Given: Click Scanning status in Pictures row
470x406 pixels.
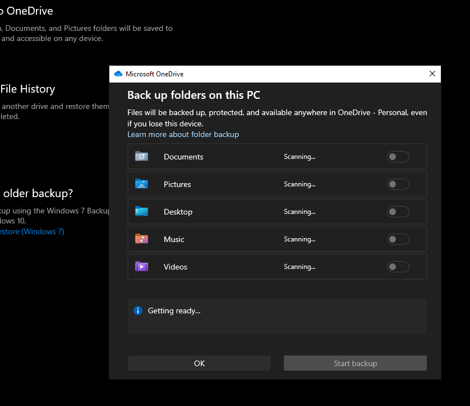Looking at the screenshot, I should pyautogui.click(x=299, y=184).
